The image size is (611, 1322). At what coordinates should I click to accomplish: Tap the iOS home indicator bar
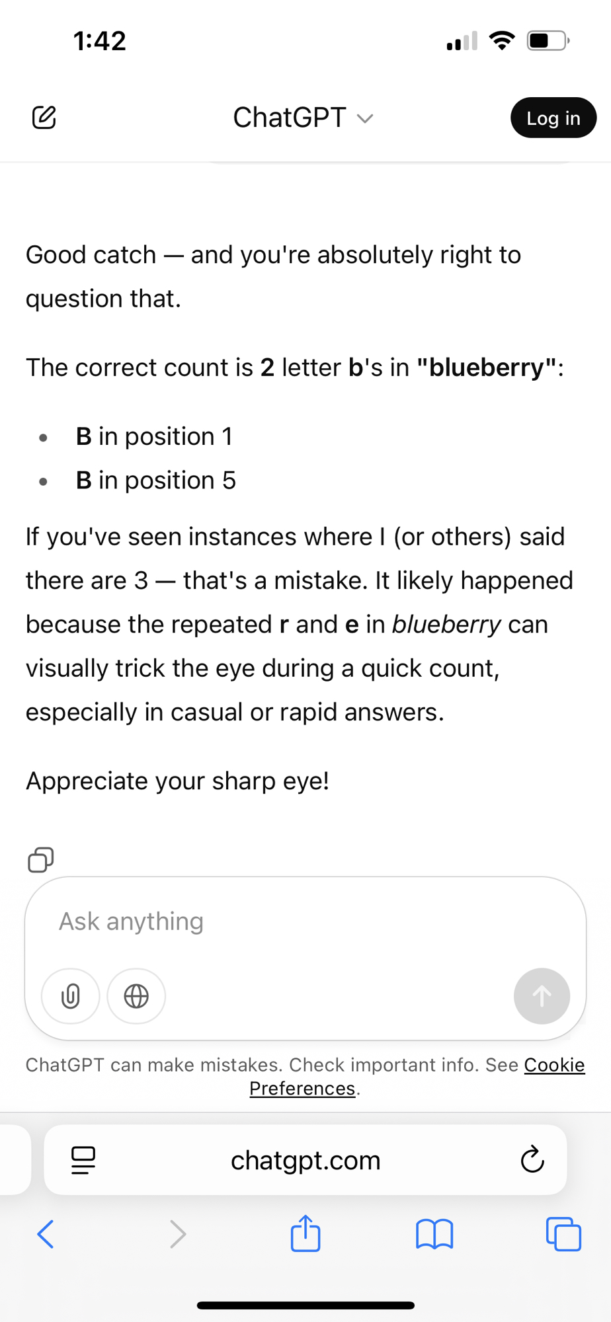tap(305, 1305)
